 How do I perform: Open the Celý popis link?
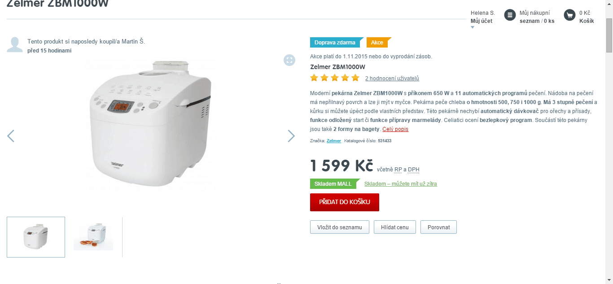(x=395, y=129)
